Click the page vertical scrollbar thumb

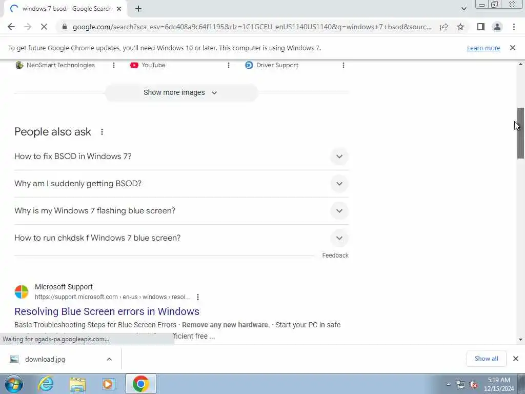click(x=520, y=133)
